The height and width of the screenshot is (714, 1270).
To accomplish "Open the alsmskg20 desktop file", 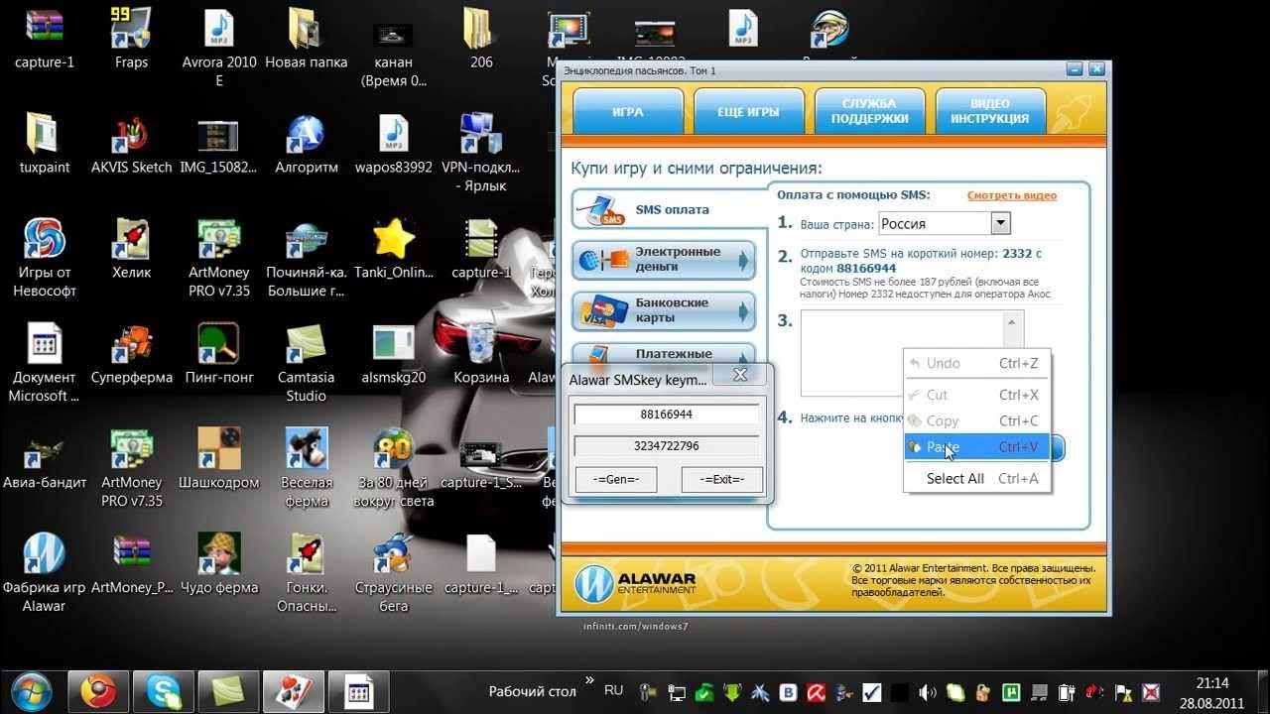I will pyautogui.click(x=394, y=353).
